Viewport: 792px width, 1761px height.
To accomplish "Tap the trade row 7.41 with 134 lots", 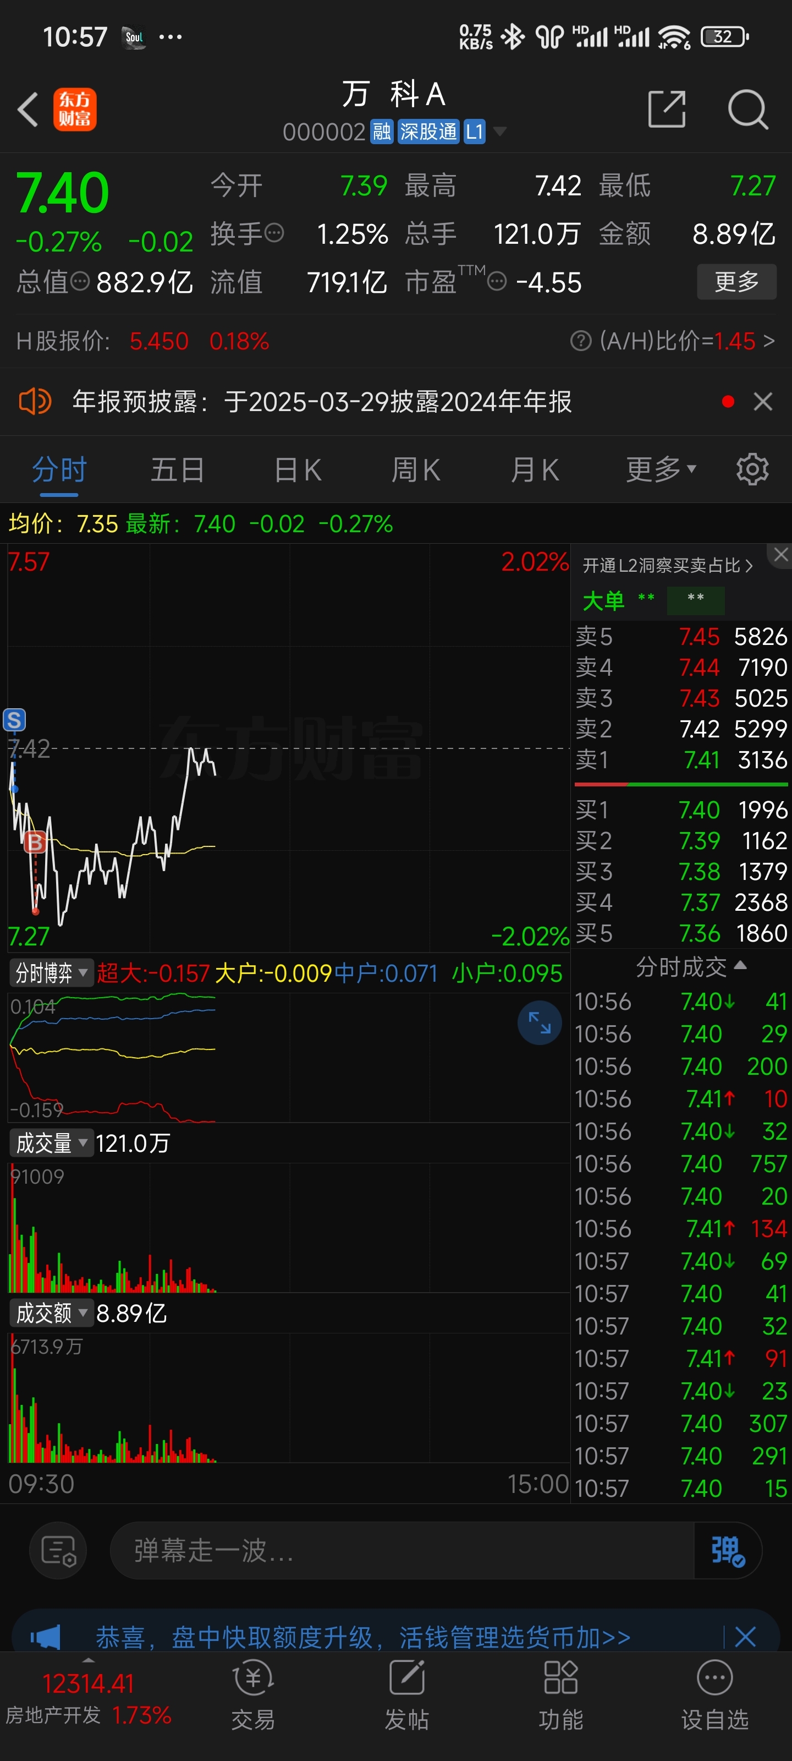I will [x=681, y=1229].
